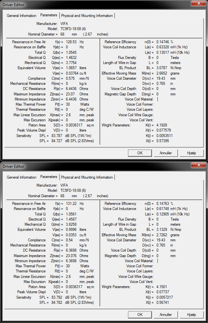Click the K(i) value 0.0057217
Viewport: 208px width, 323px height.
(x=164, y=297)
